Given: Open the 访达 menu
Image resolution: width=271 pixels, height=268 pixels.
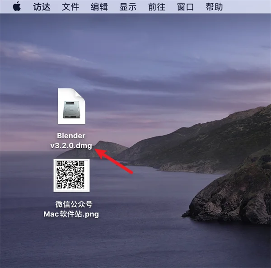Looking at the screenshot, I should 42,7.
